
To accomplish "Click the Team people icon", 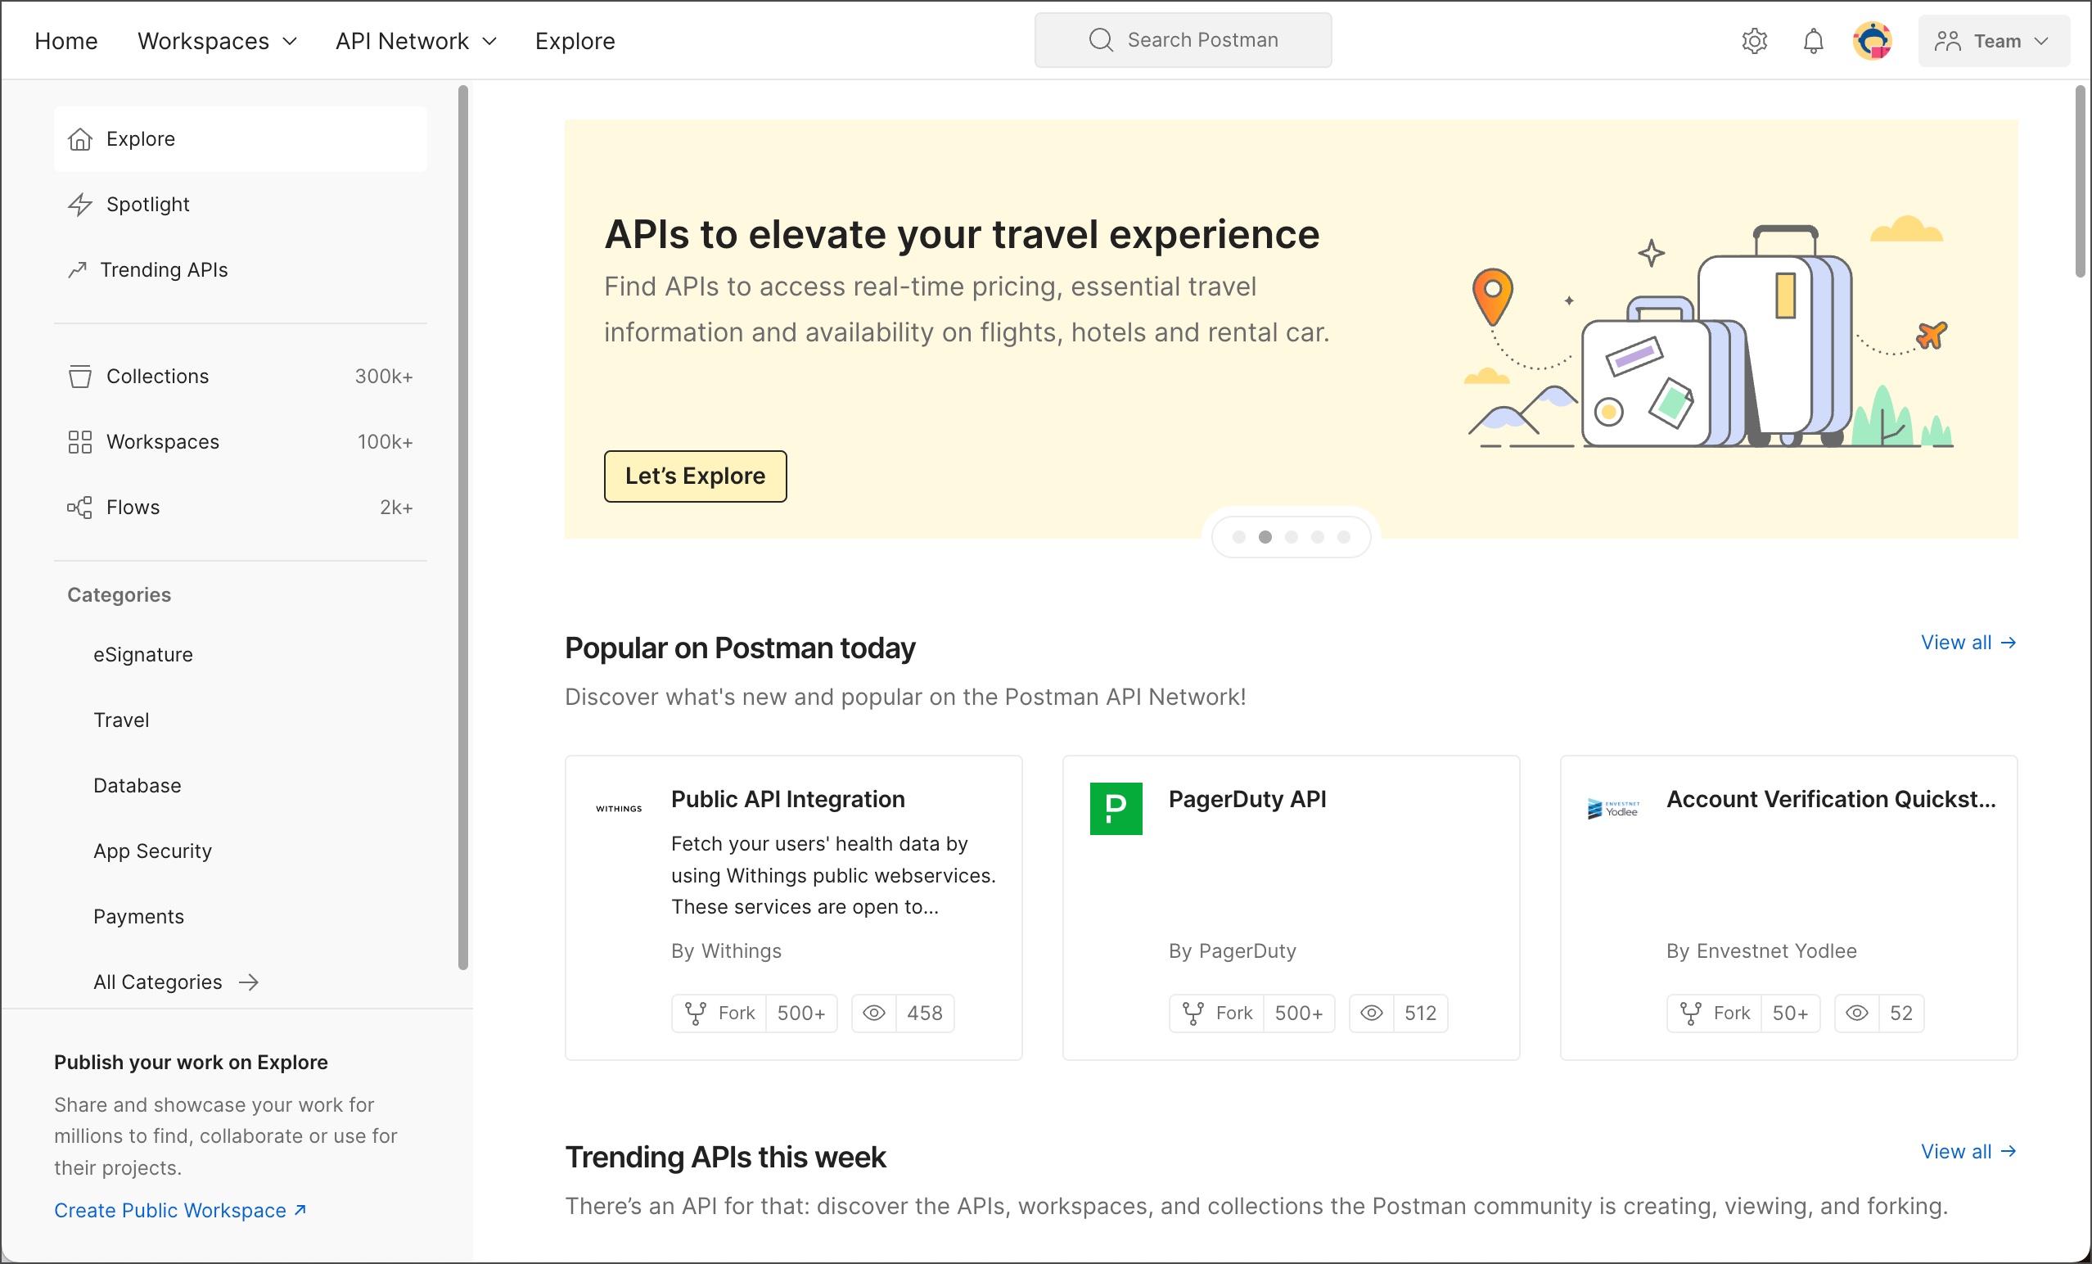I will pyautogui.click(x=1948, y=41).
